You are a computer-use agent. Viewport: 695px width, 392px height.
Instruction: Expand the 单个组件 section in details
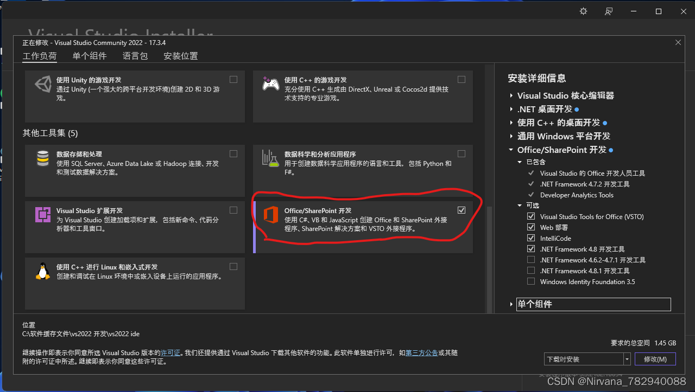pyautogui.click(x=511, y=304)
